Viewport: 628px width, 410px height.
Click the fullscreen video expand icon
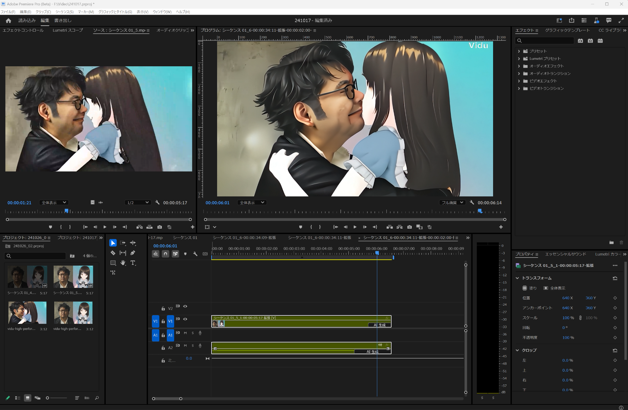pos(621,21)
